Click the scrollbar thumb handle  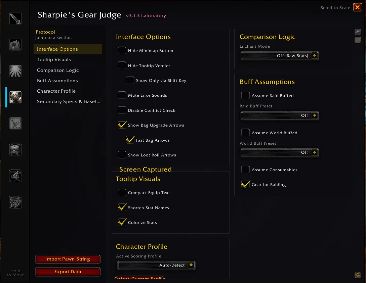pyautogui.click(x=358, y=40)
